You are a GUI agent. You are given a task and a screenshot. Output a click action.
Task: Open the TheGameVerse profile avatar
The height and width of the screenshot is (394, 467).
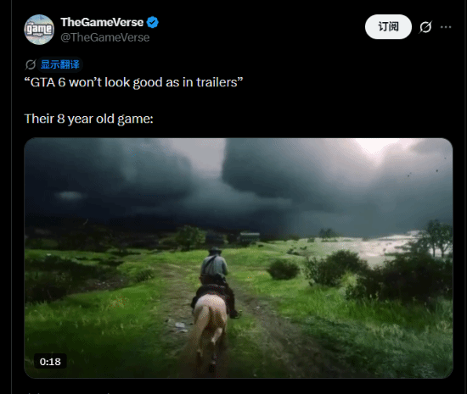[39, 30]
